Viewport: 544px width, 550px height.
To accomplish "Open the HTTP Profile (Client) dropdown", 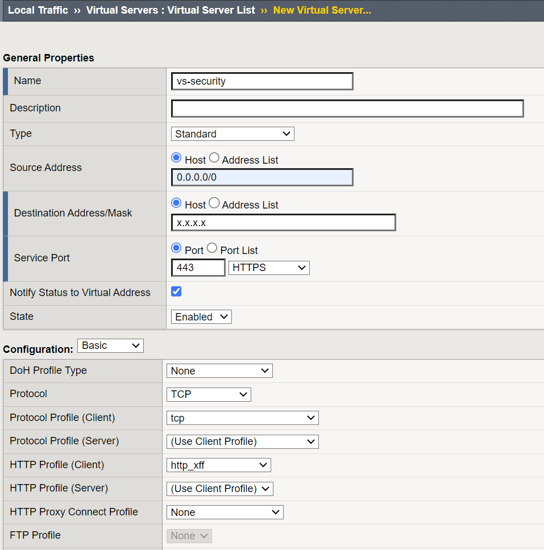I will click(219, 465).
